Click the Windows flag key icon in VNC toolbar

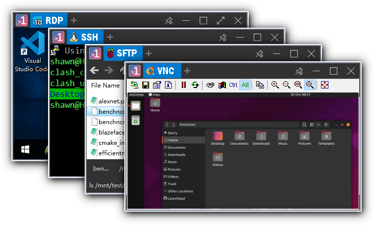point(222,85)
